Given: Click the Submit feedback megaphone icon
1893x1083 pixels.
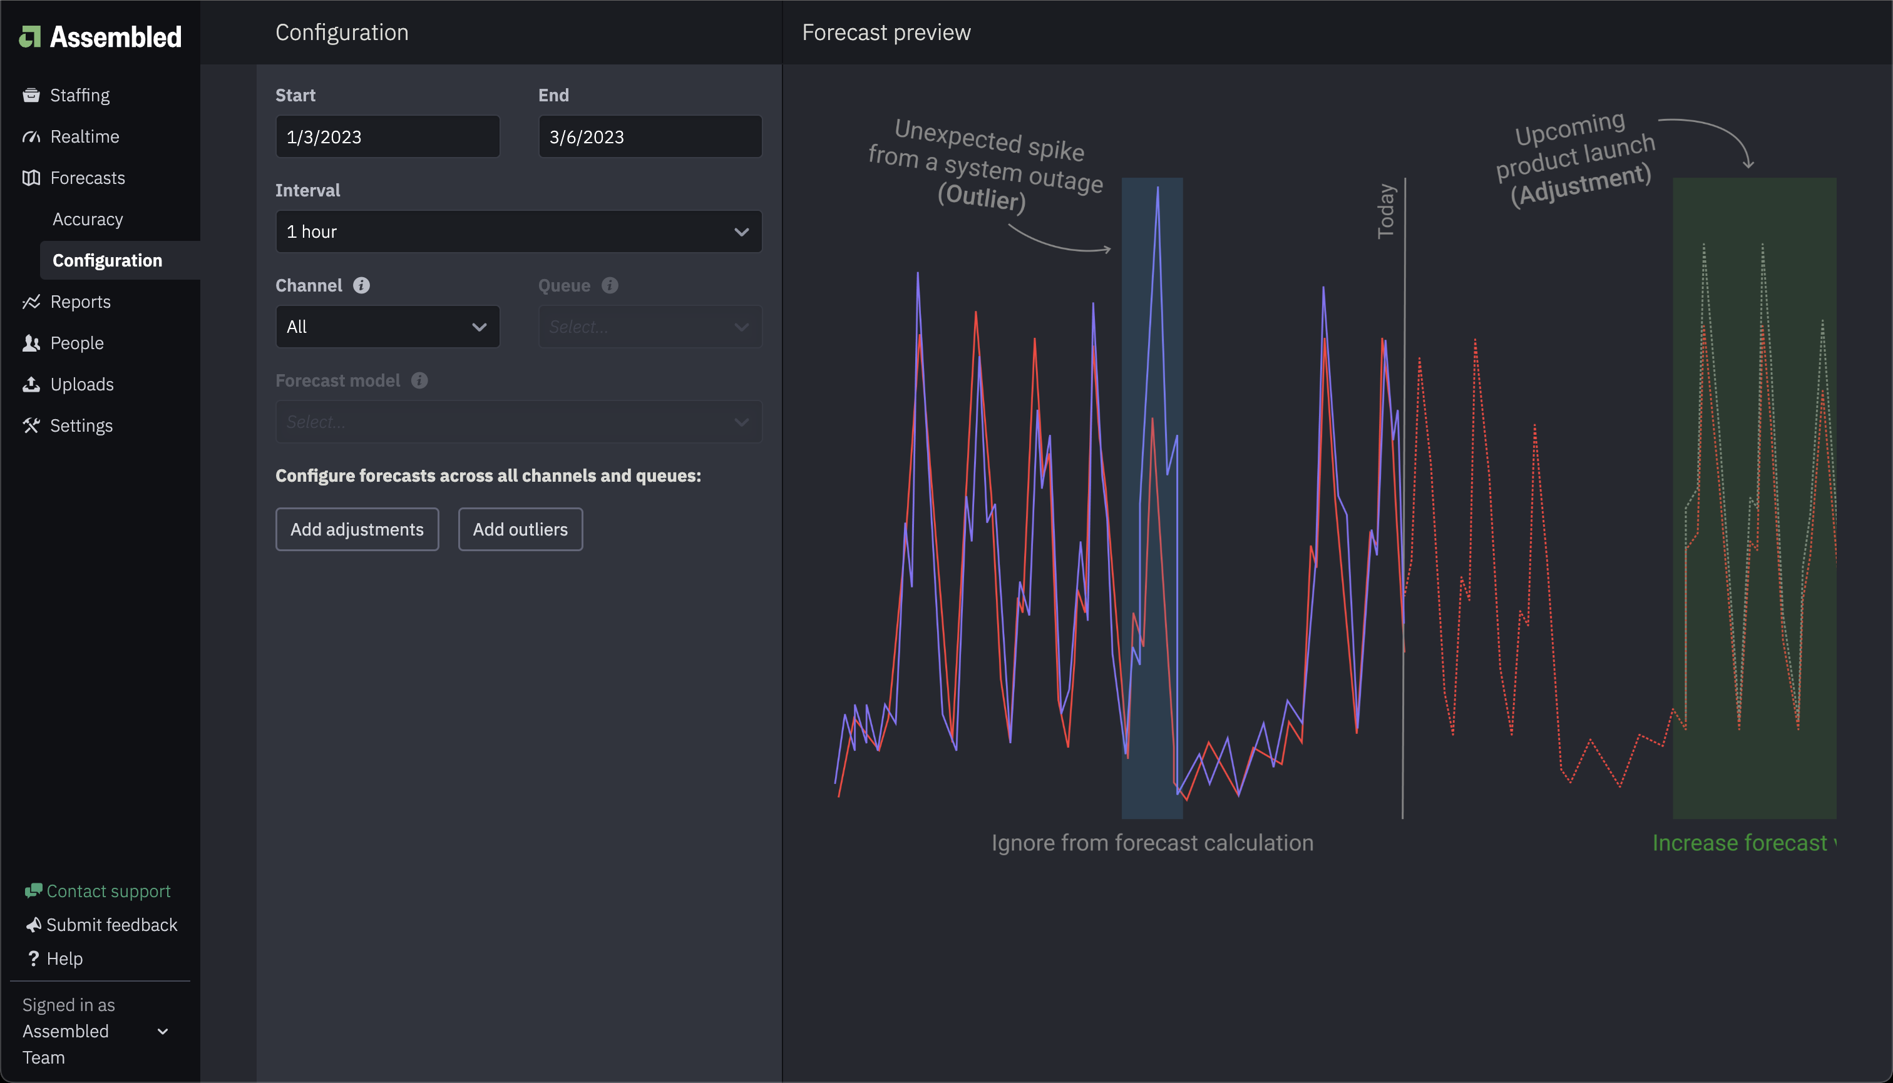Looking at the screenshot, I should [x=33, y=925].
